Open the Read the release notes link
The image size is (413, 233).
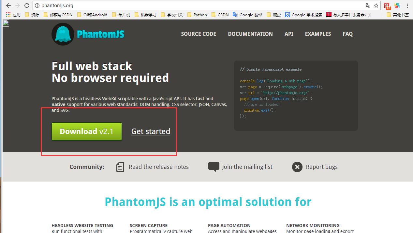pyautogui.click(x=159, y=167)
